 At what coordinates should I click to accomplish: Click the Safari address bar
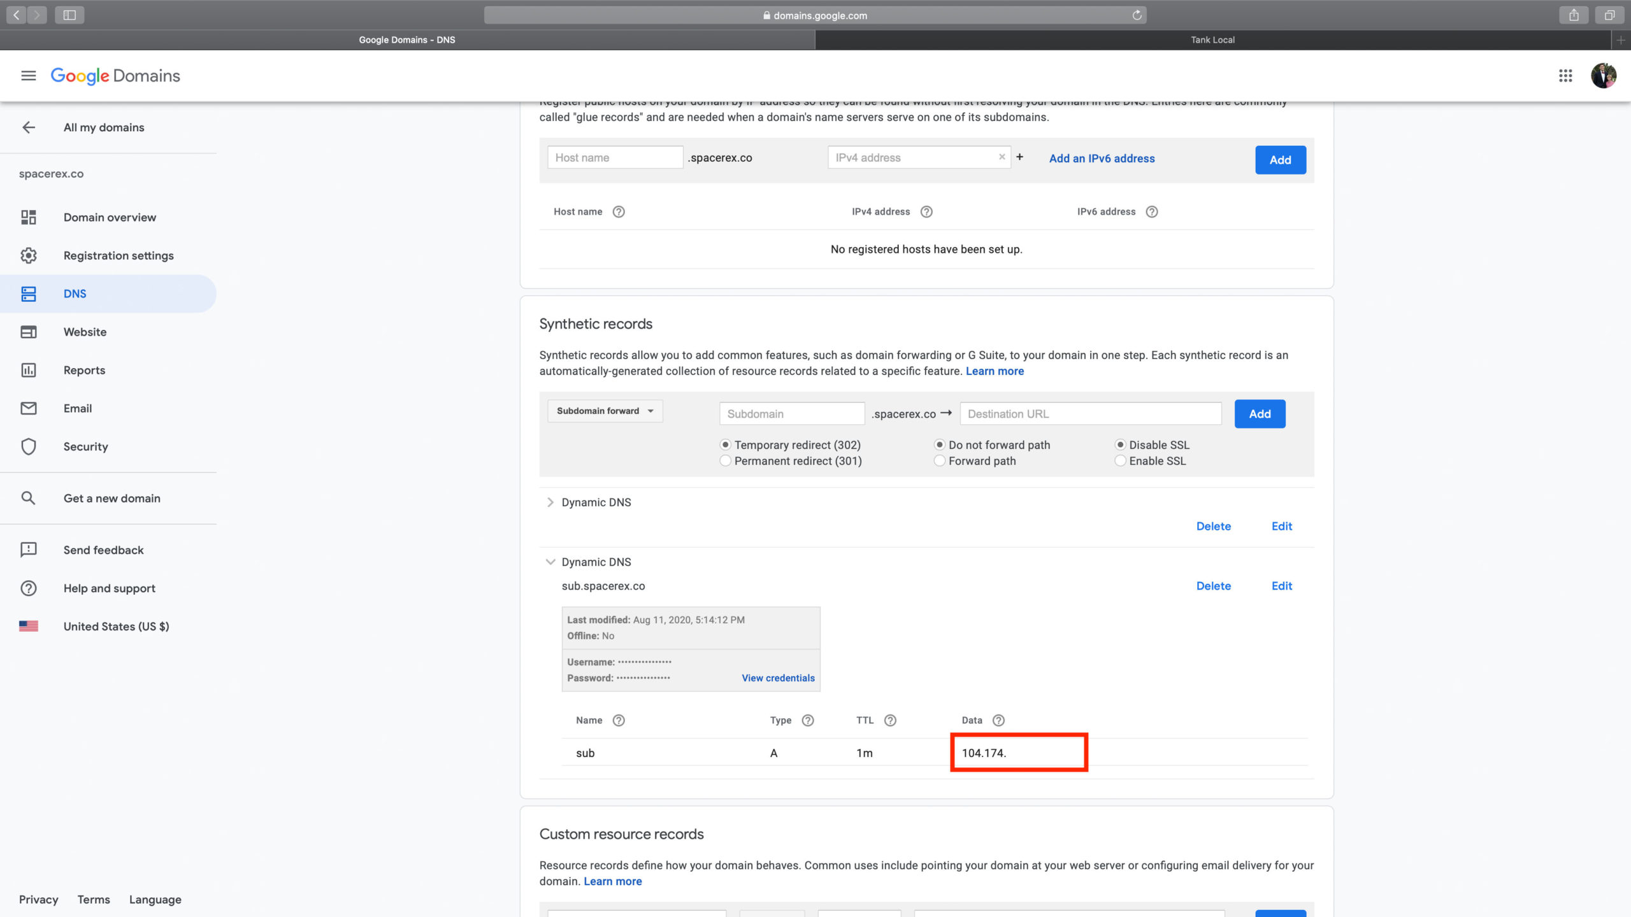tap(815, 15)
